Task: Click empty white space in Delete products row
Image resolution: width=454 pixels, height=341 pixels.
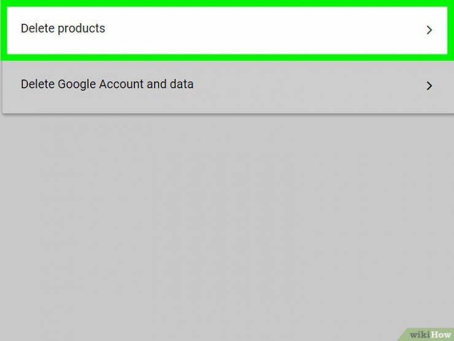Action: coord(264,29)
